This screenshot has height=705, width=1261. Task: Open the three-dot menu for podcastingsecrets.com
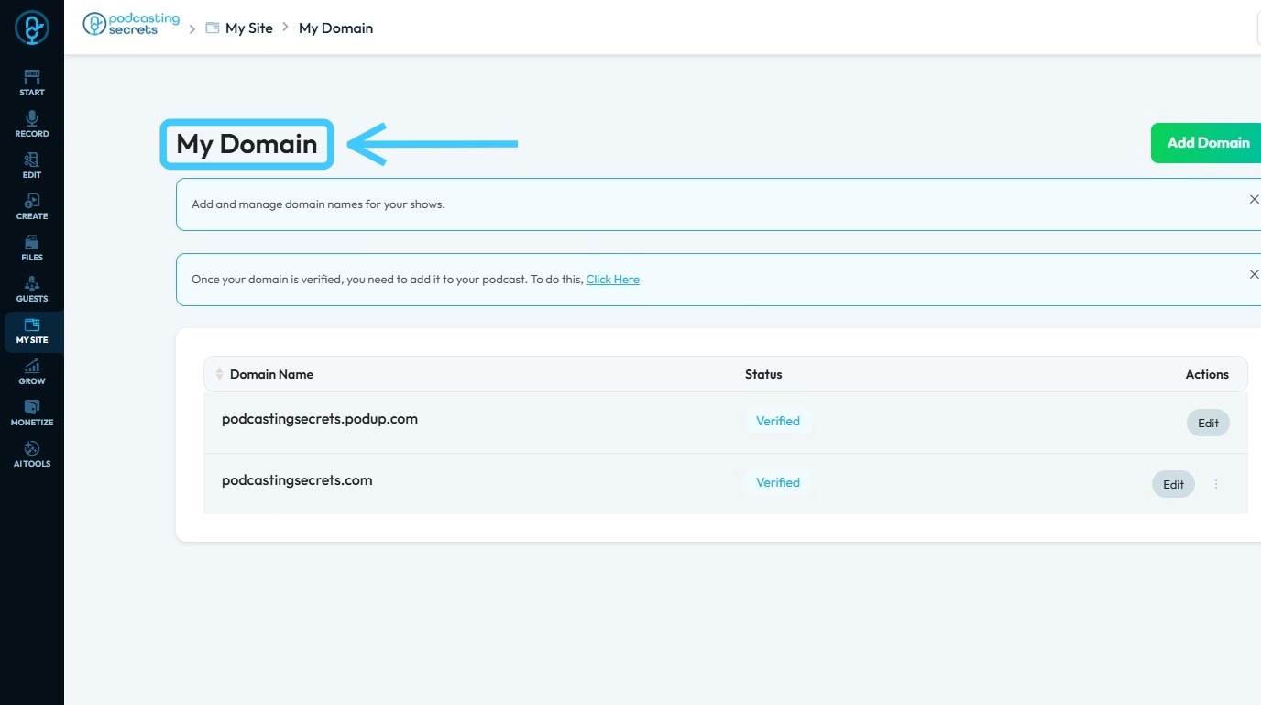[x=1216, y=484]
